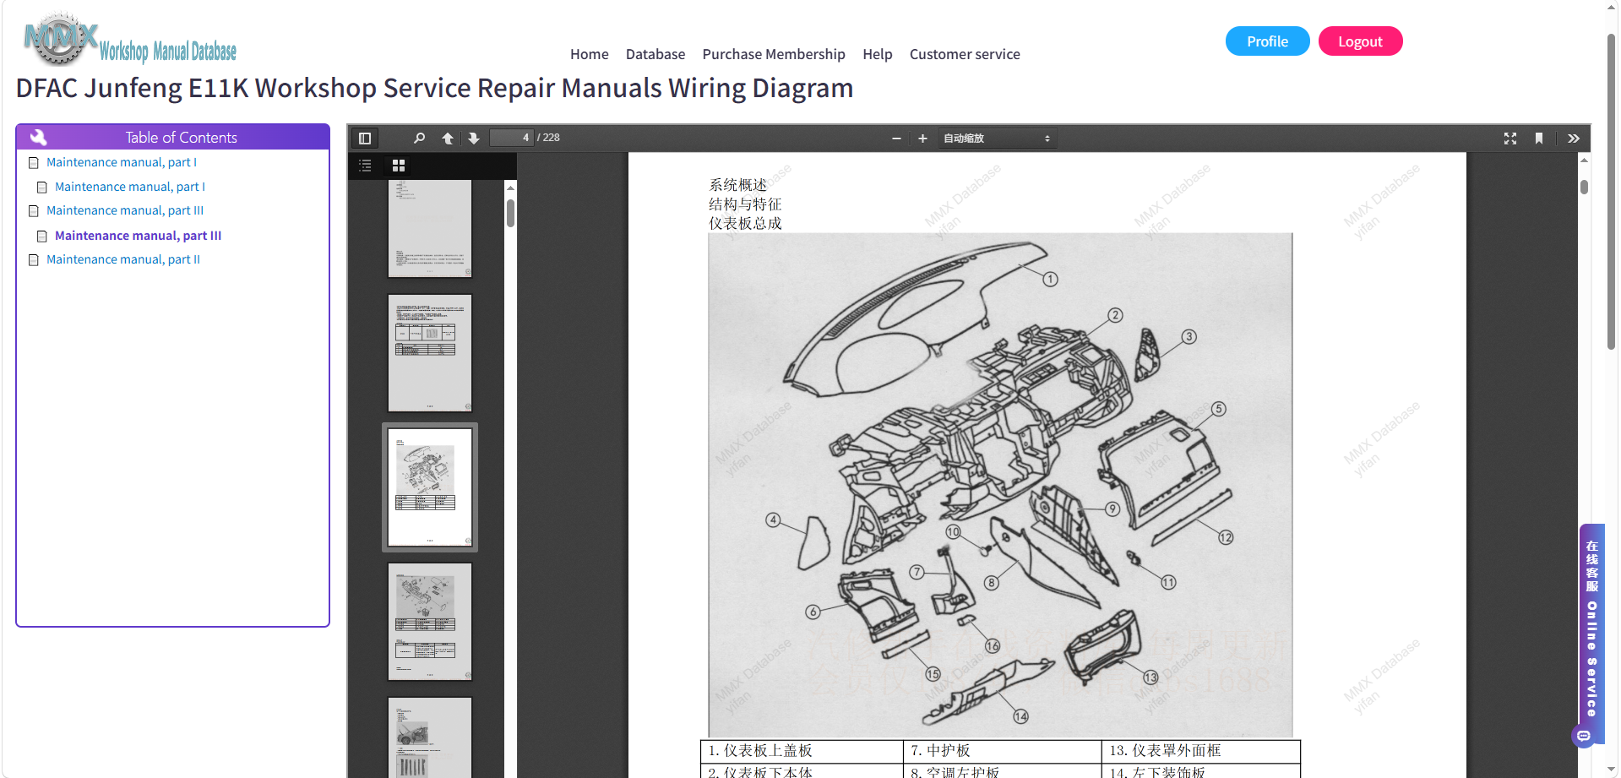Switch PDF viewer to presentation mode
The height and width of the screenshot is (778, 1621).
(x=1510, y=139)
